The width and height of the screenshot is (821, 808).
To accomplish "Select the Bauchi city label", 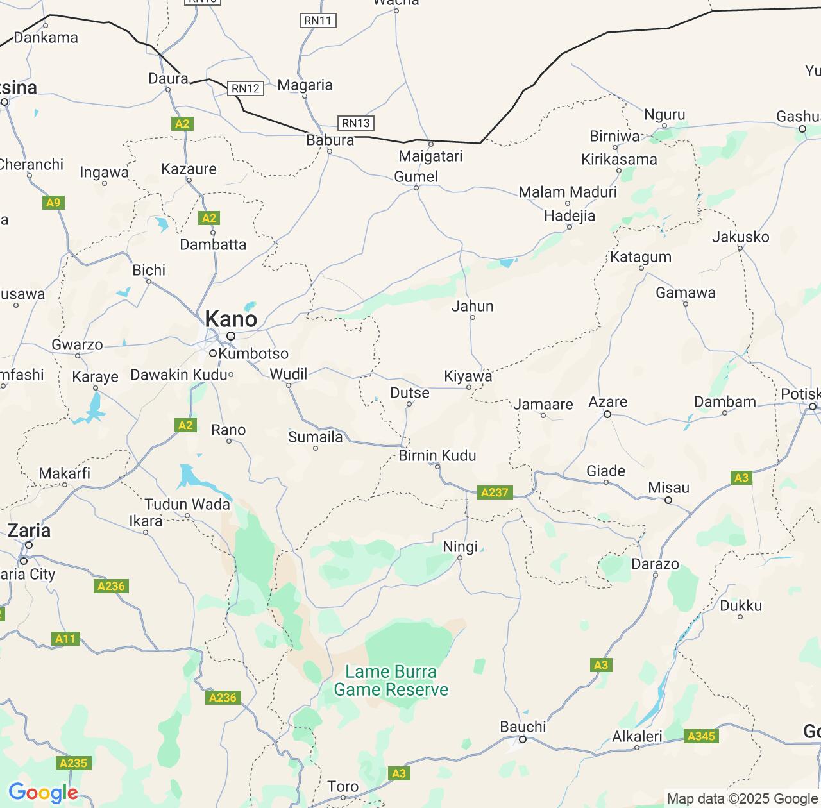I will pyautogui.click(x=523, y=727).
